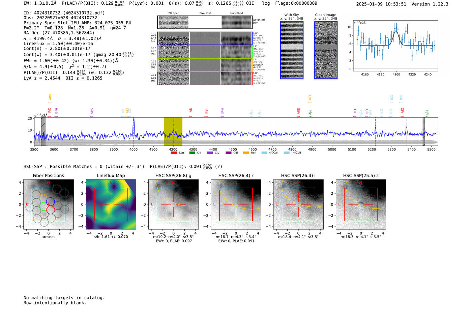The height and width of the screenshot is (321, 472).
Task: Click the green Hβ label at right edge
Action: pyautogui.click(x=427, y=113)
